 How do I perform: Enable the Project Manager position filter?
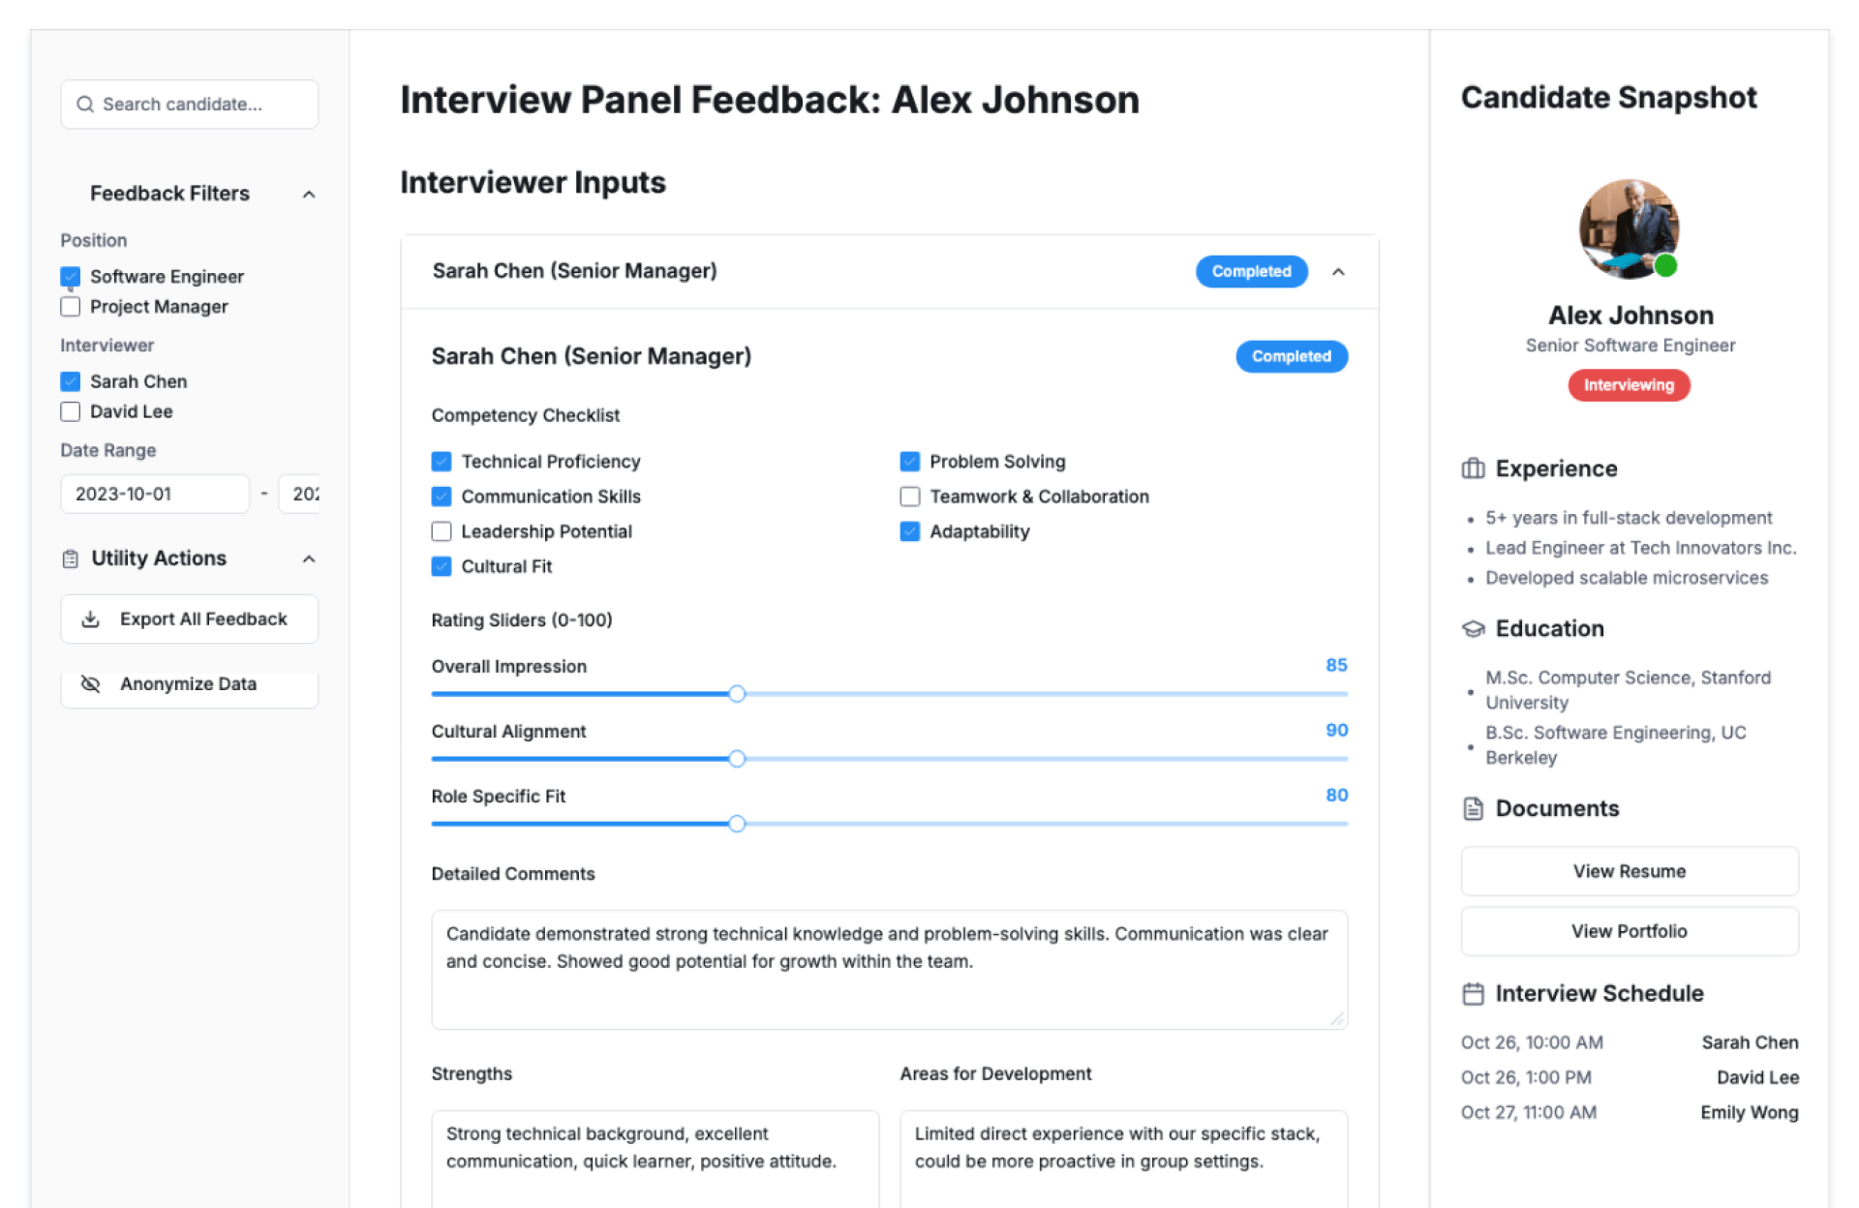point(71,307)
